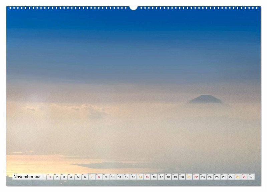Select day 5 in the calendar strip
267x192 pixels.
click(x=78, y=177)
